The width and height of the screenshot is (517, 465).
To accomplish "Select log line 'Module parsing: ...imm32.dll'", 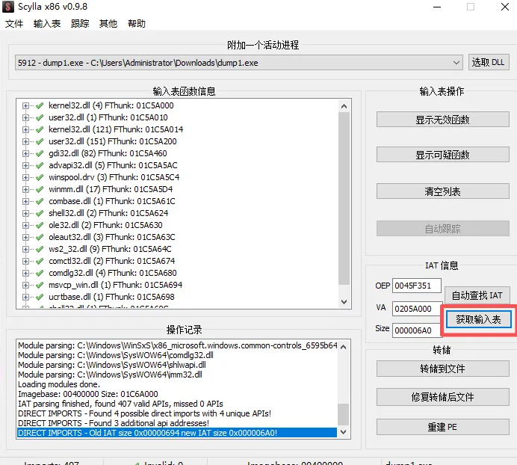I will pos(110,375).
